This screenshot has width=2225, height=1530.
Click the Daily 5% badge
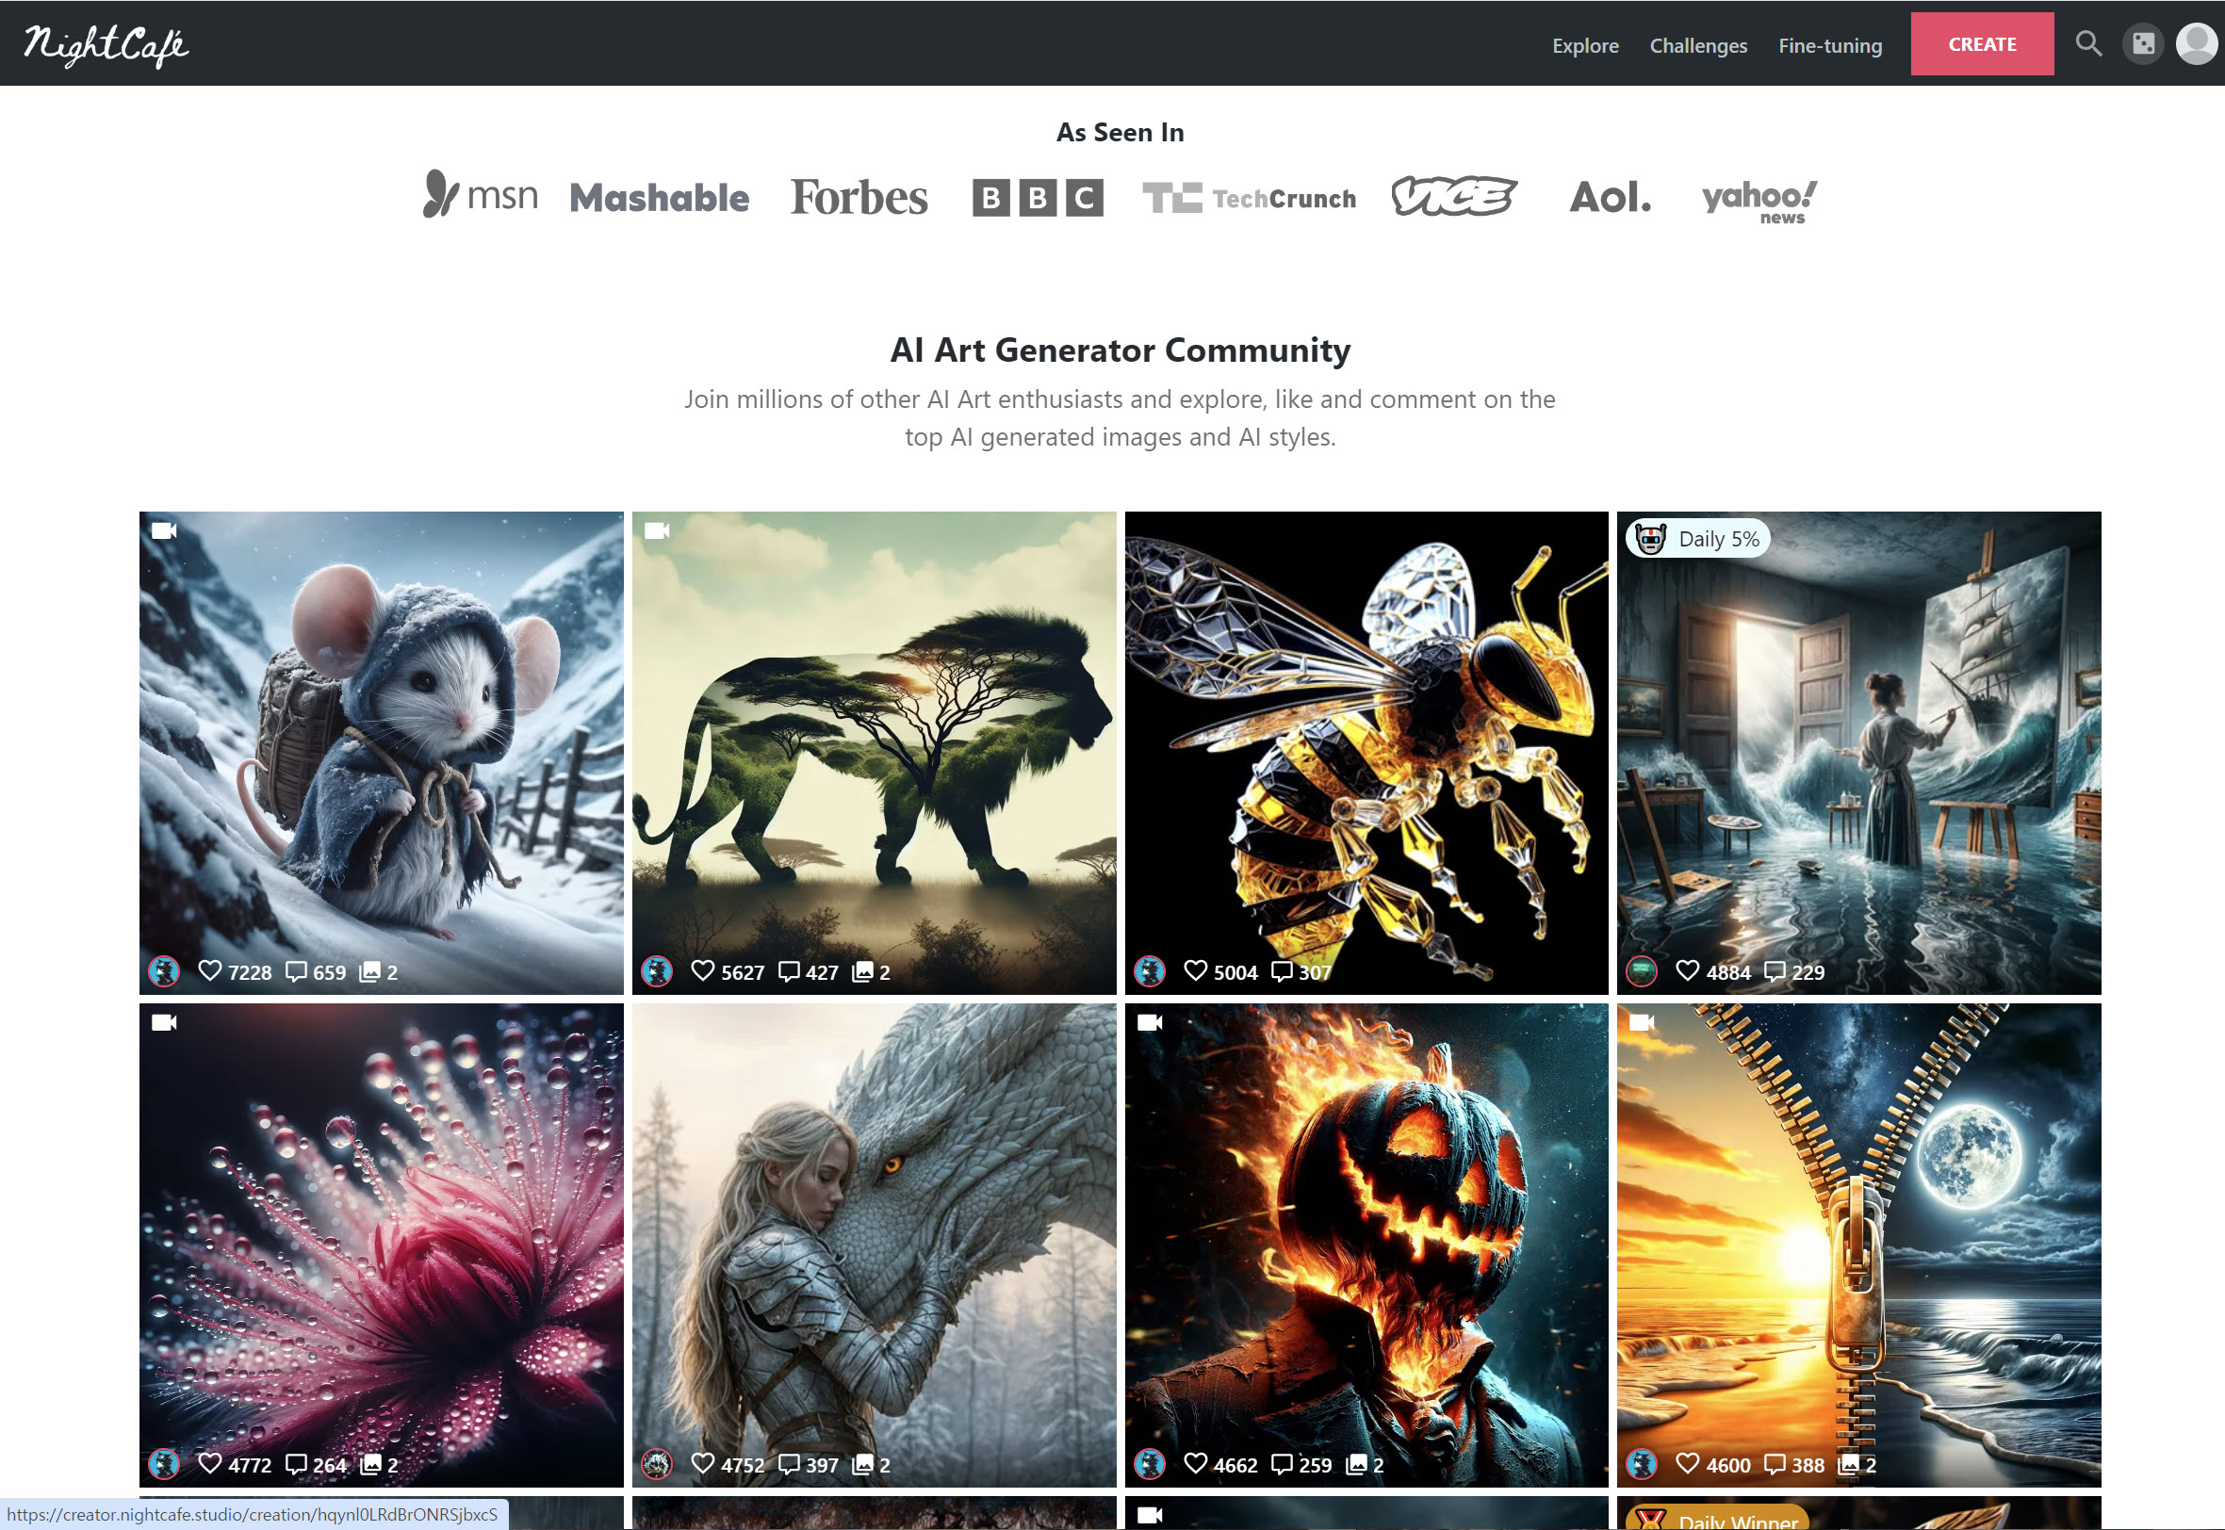(x=1698, y=539)
